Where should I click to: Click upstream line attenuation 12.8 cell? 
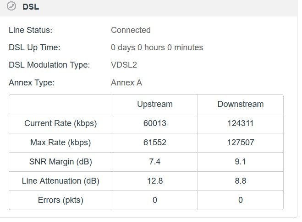(x=155, y=181)
